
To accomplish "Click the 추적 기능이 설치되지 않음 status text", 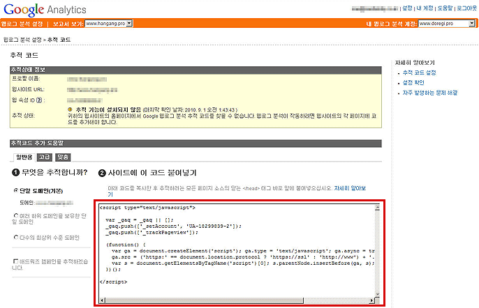I will click(x=108, y=109).
